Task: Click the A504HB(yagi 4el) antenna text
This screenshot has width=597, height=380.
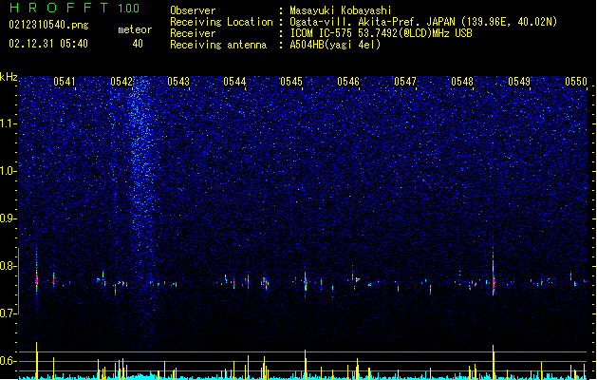Action: (x=335, y=45)
